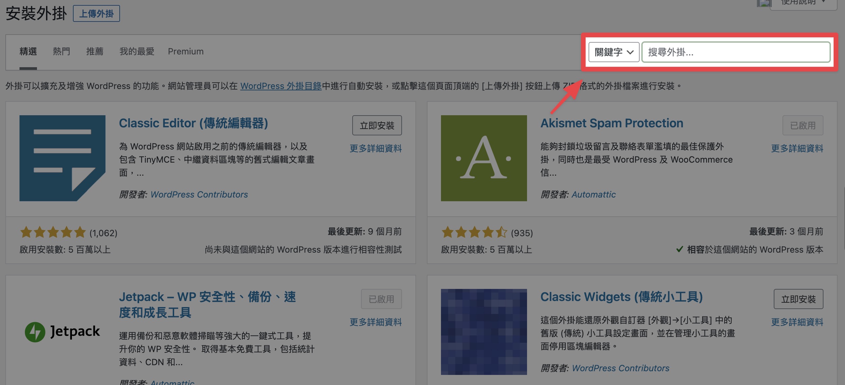Click the Classic Widgets plugin icon
This screenshot has height=385, width=845.
[484, 332]
